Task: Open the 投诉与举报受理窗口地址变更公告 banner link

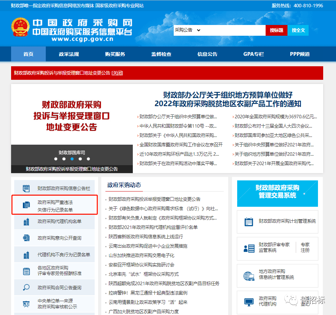Action: [x=62, y=73]
